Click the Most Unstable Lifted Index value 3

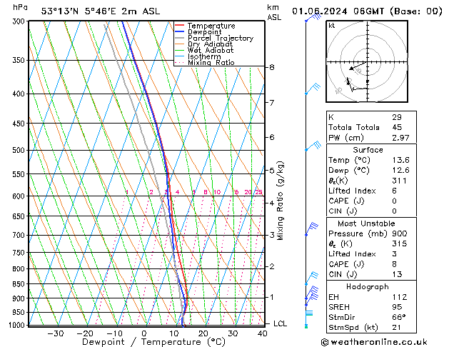pyautogui.click(x=394, y=254)
